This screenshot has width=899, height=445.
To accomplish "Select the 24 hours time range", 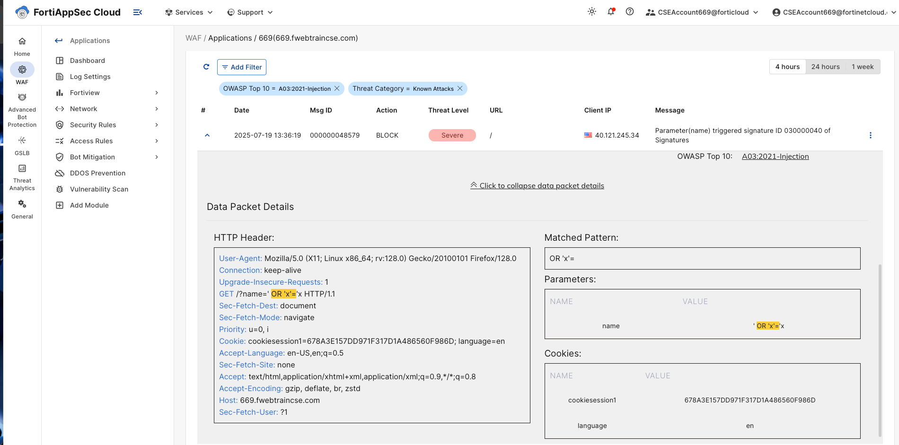I will point(826,67).
